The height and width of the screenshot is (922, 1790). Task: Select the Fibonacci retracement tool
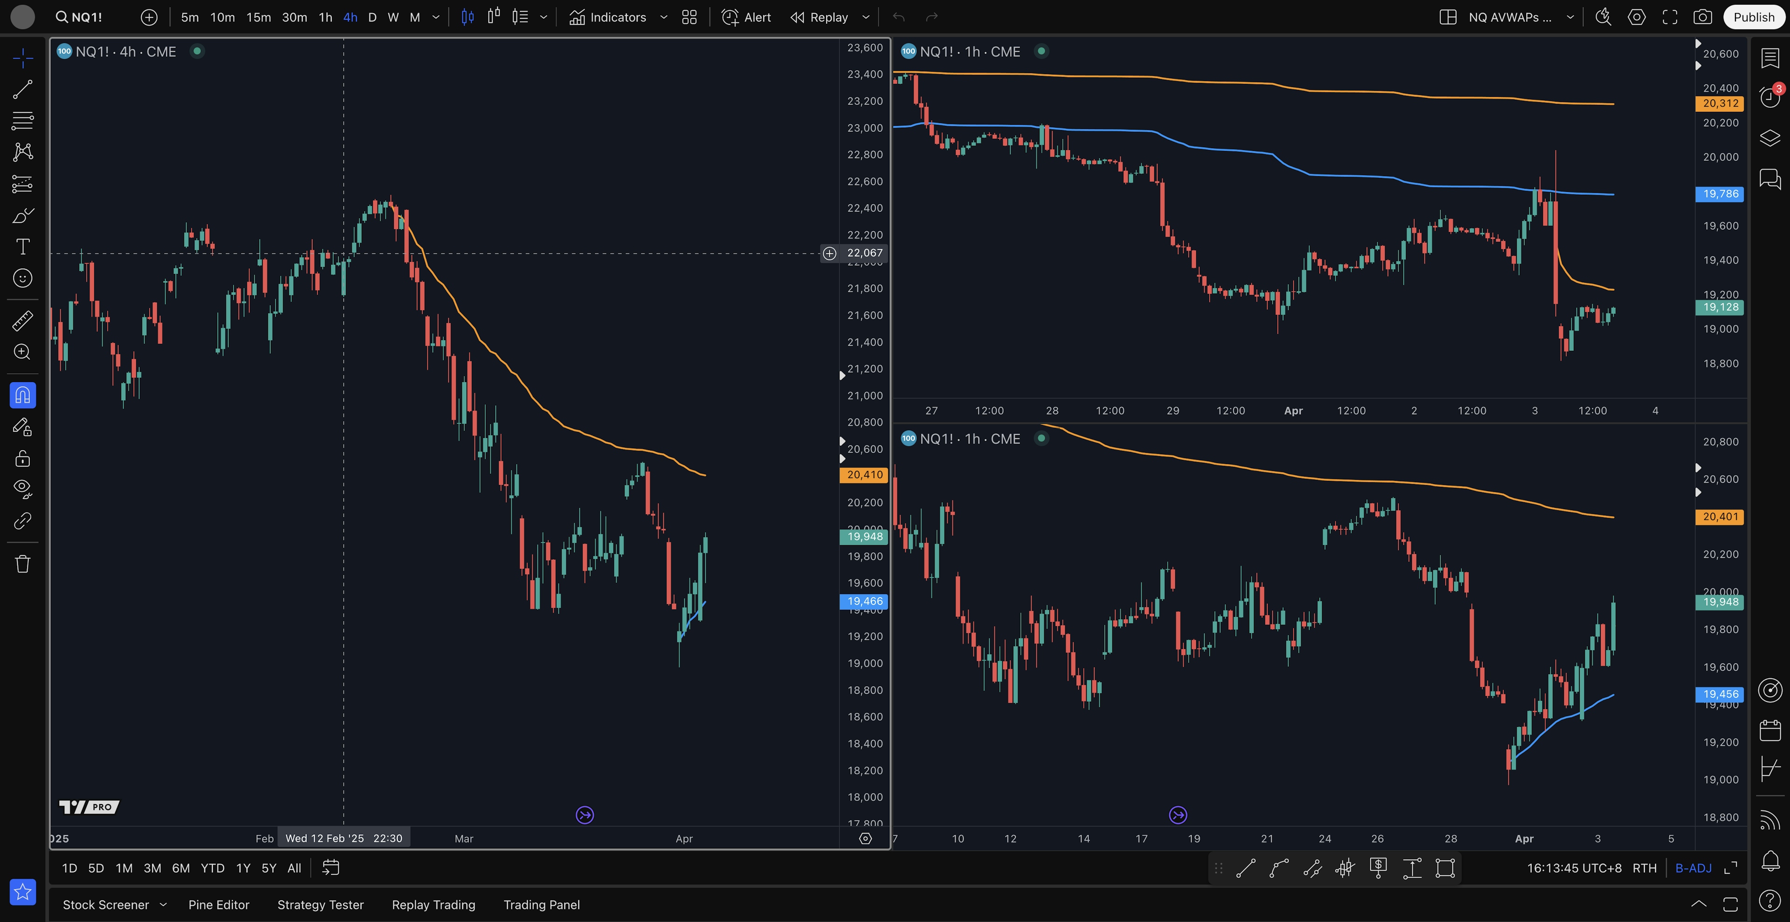[22, 121]
